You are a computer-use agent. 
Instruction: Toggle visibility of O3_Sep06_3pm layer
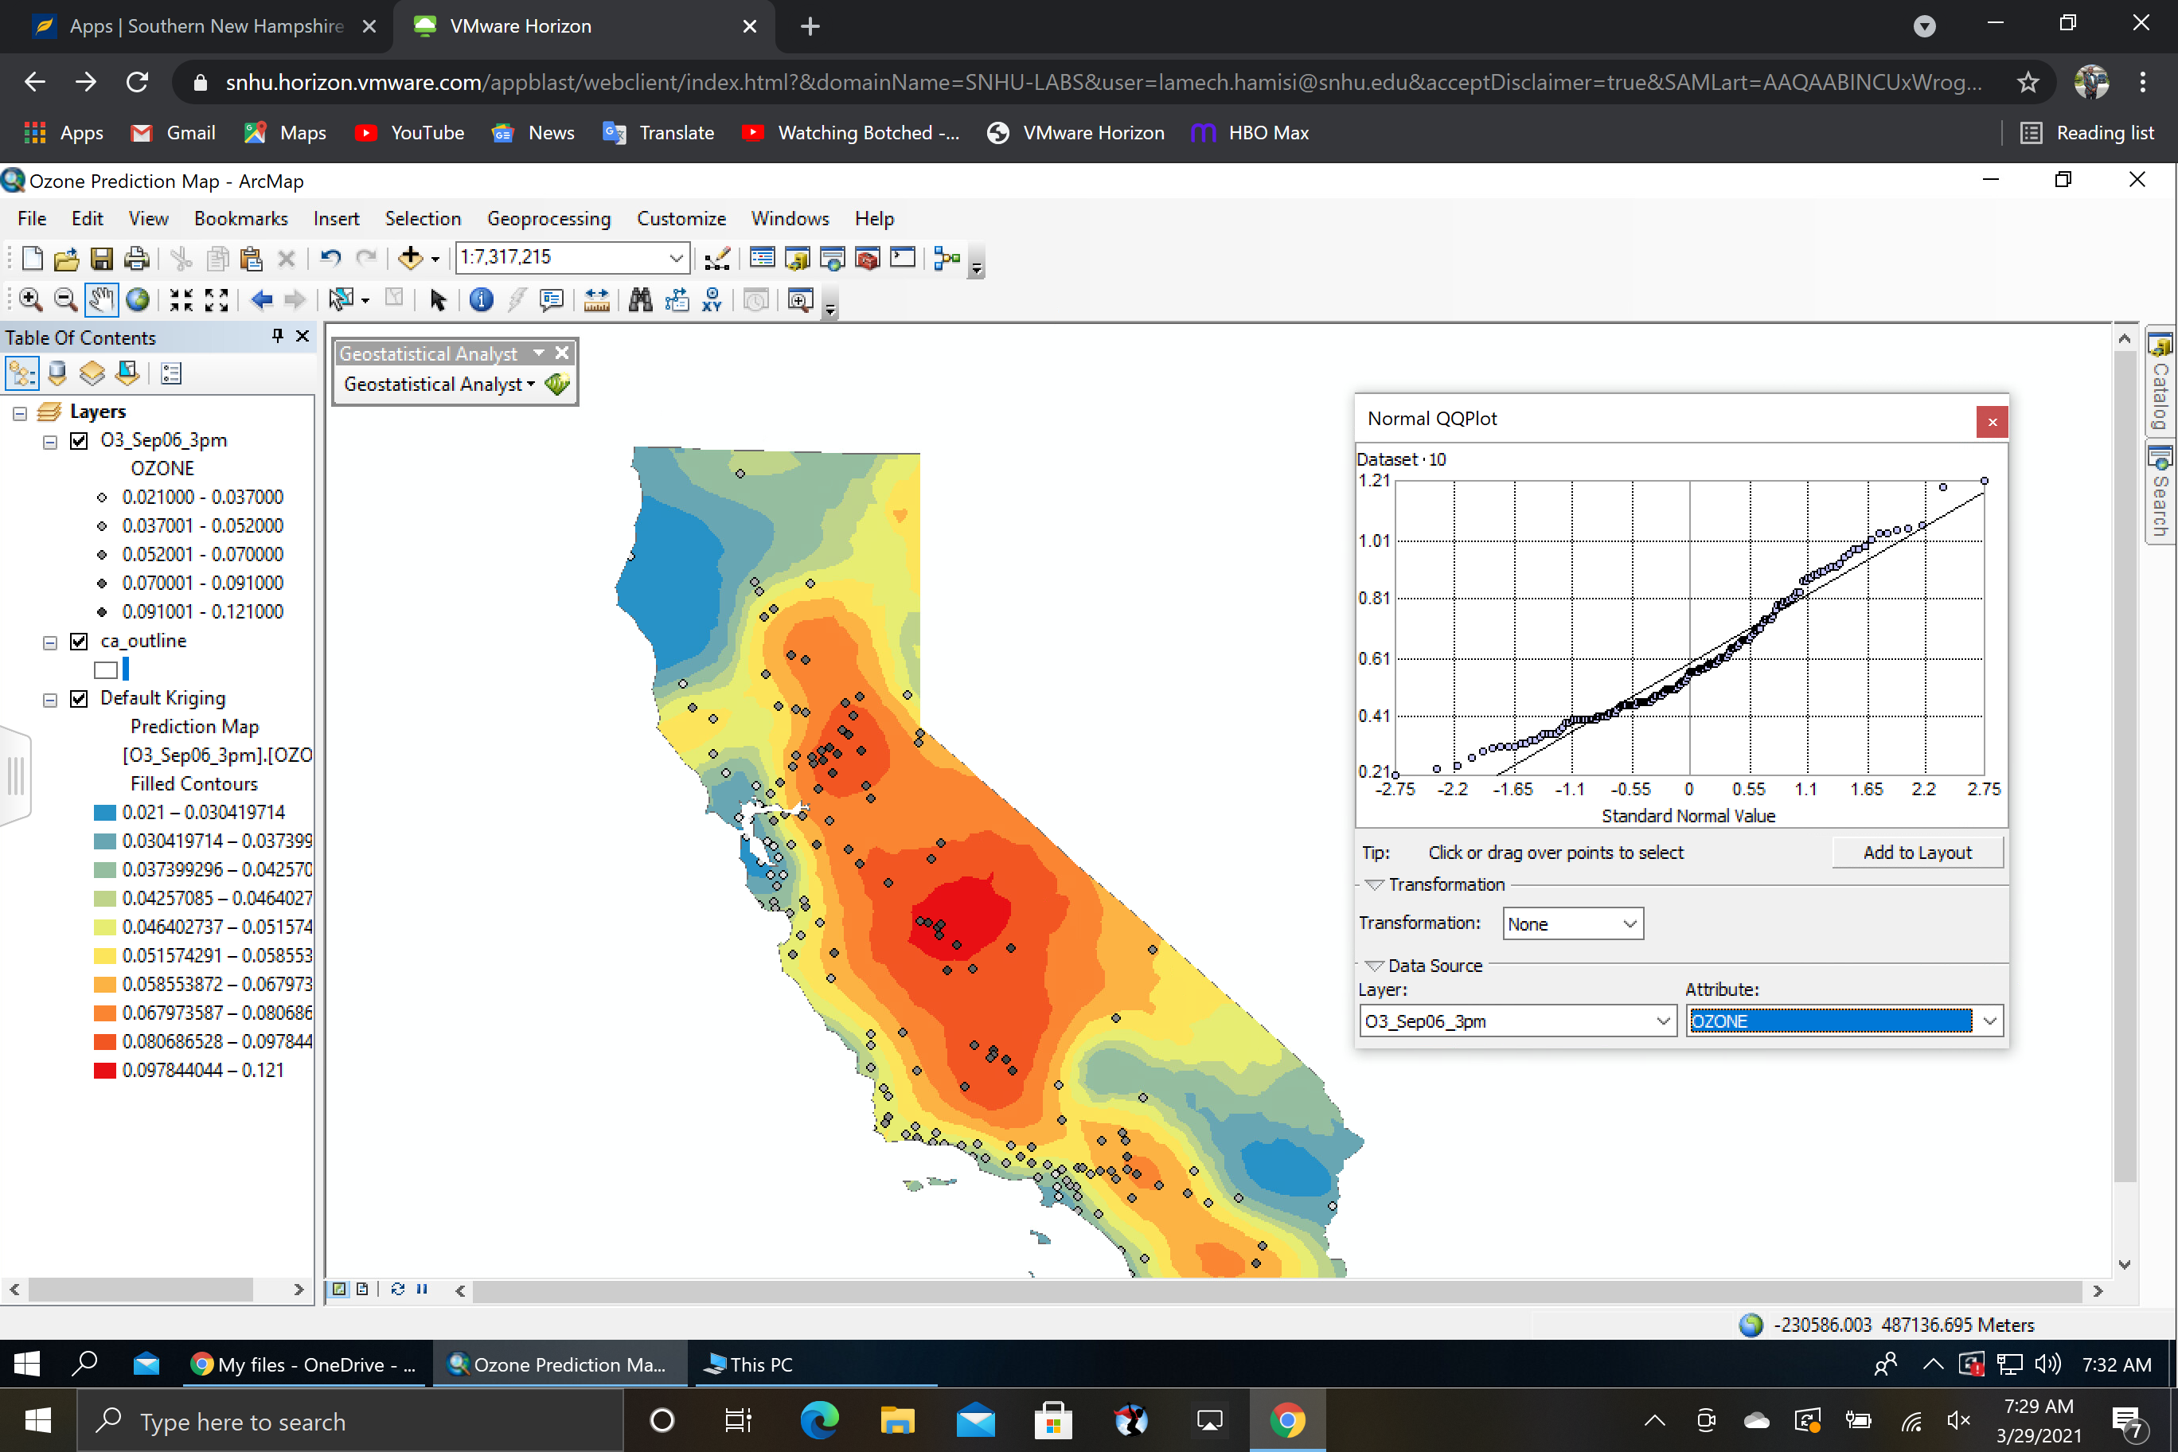[x=80, y=441]
